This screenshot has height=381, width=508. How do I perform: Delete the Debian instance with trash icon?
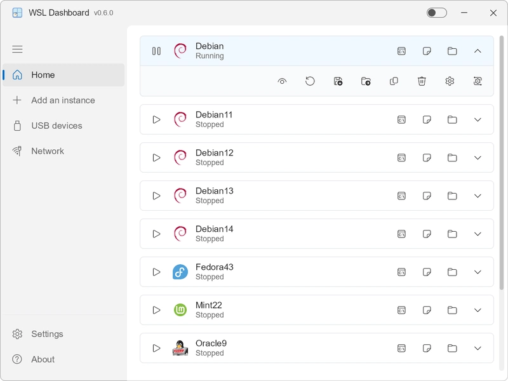coord(422,81)
